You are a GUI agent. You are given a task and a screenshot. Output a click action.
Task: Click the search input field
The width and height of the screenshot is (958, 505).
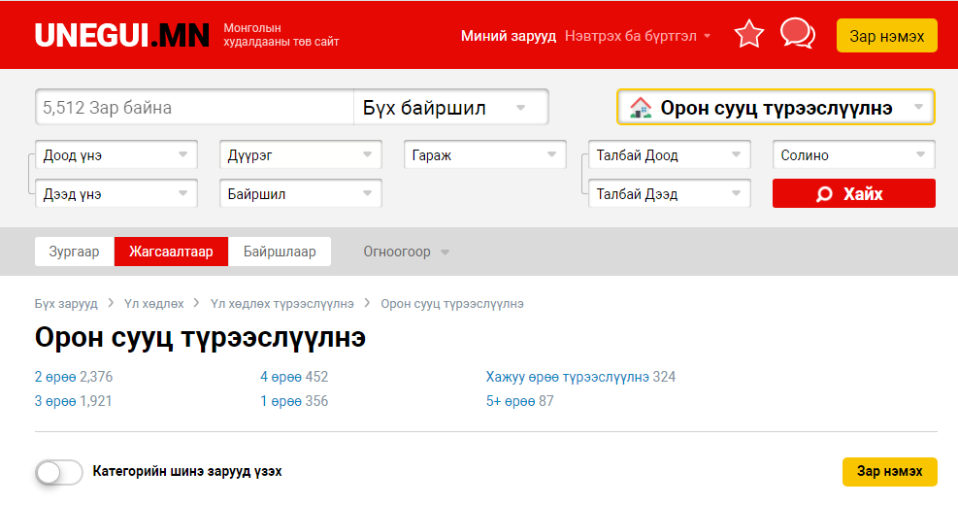click(x=194, y=108)
